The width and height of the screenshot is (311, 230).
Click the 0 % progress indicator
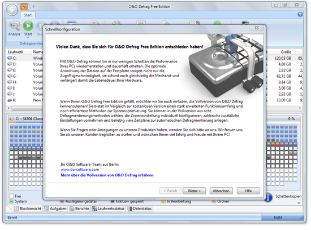click(291, 118)
